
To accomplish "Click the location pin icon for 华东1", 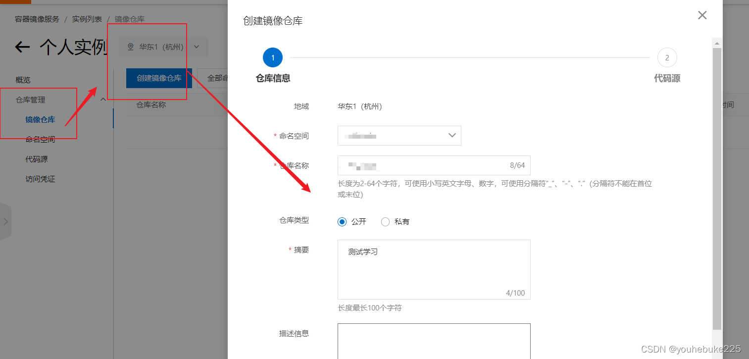I will (131, 47).
